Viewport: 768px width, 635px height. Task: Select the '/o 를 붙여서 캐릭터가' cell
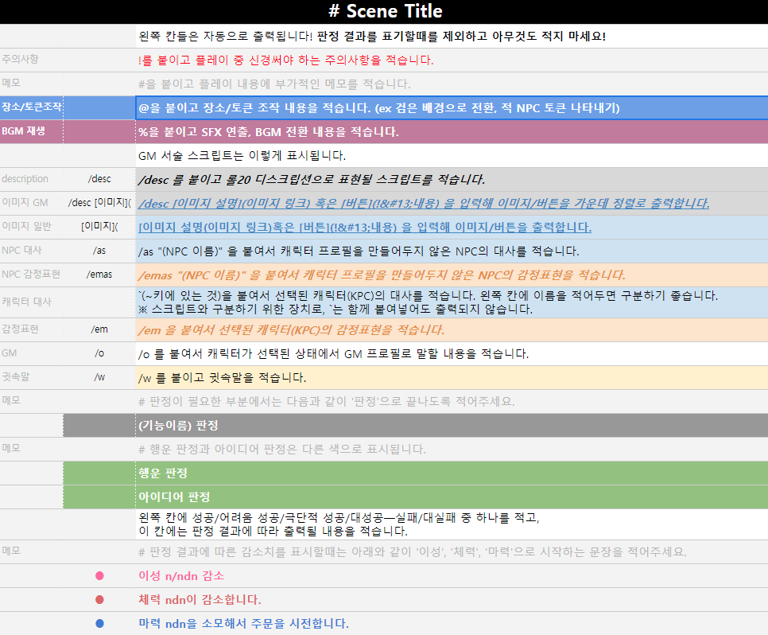[452, 353]
